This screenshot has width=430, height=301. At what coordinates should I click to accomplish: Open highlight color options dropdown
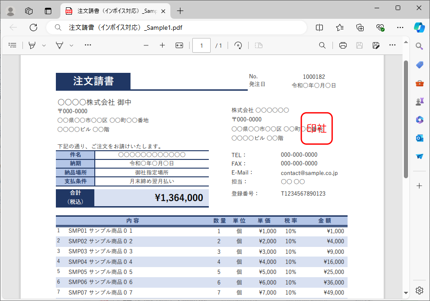[x=43, y=45]
